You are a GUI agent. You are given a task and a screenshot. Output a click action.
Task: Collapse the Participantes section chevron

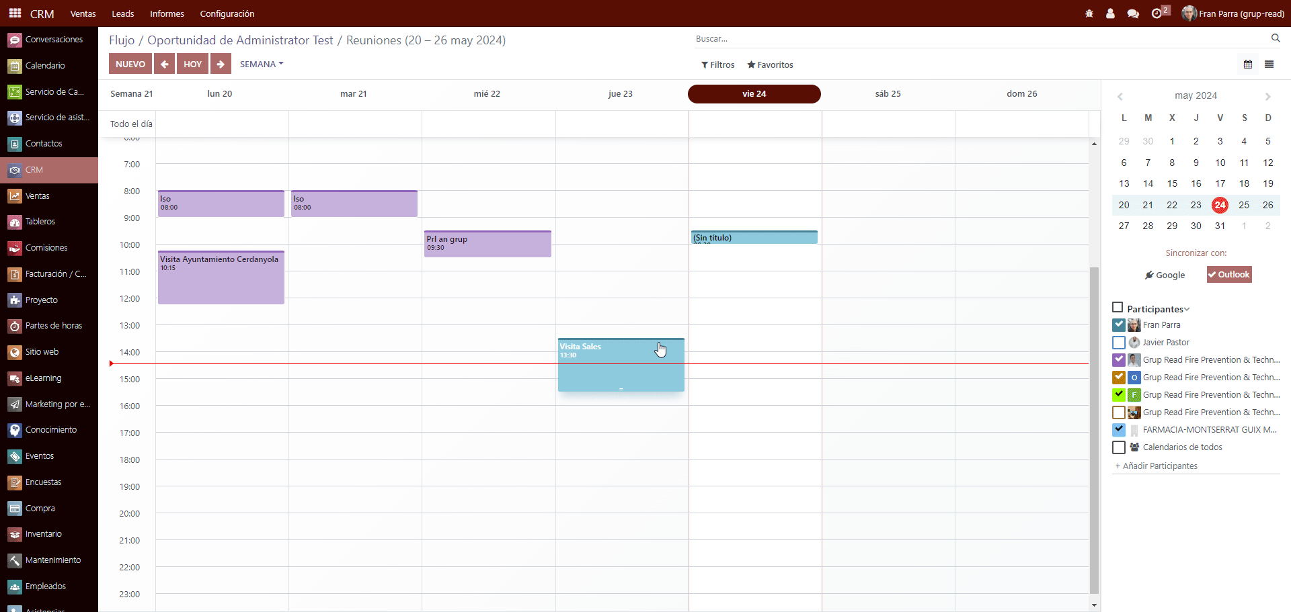[x=1187, y=309]
